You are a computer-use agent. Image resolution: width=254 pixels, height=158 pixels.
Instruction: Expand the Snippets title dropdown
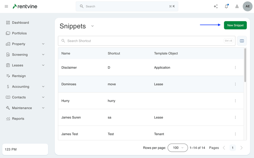tap(93, 26)
